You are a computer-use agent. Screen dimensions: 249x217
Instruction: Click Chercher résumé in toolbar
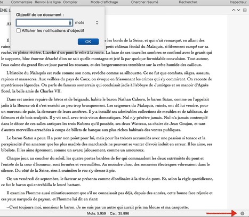144,2
